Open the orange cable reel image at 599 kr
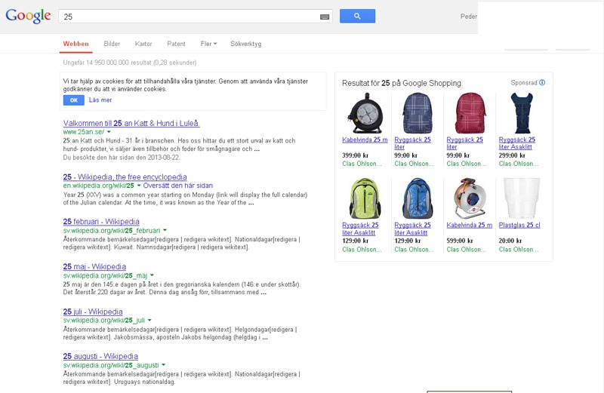Viewport: 604px width, 393px height. pos(467,198)
